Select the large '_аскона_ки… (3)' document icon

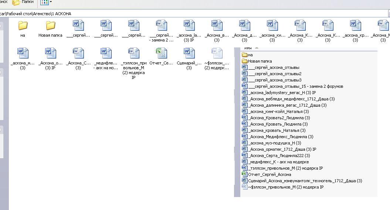(272, 26)
